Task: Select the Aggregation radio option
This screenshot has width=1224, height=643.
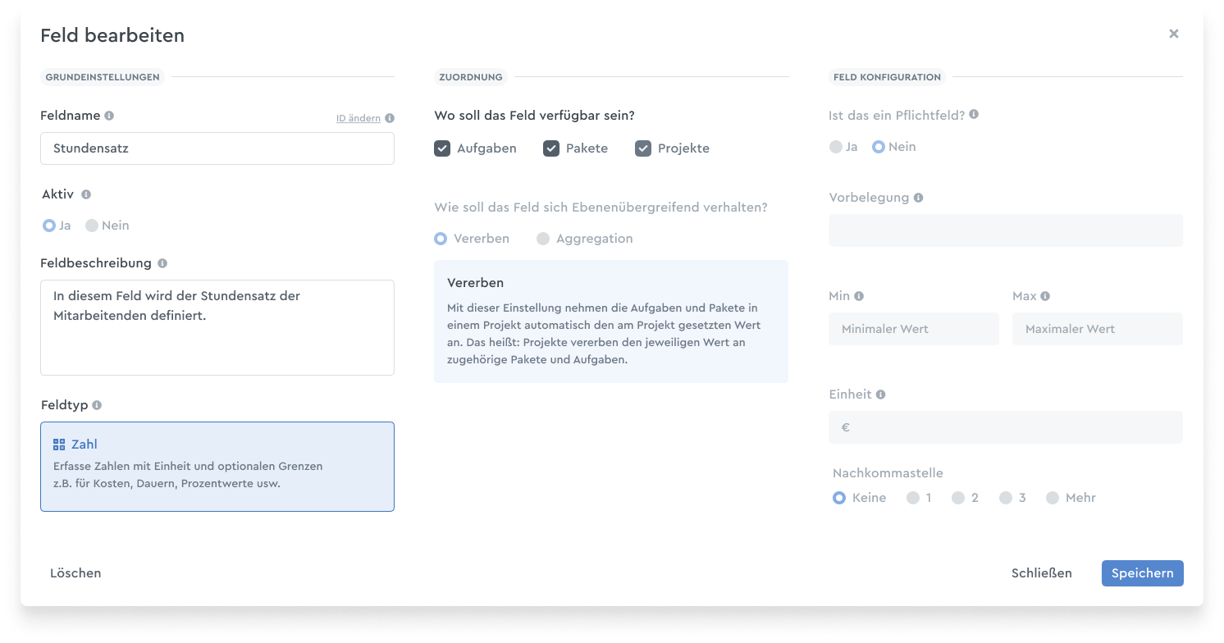Action: point(543,239)
